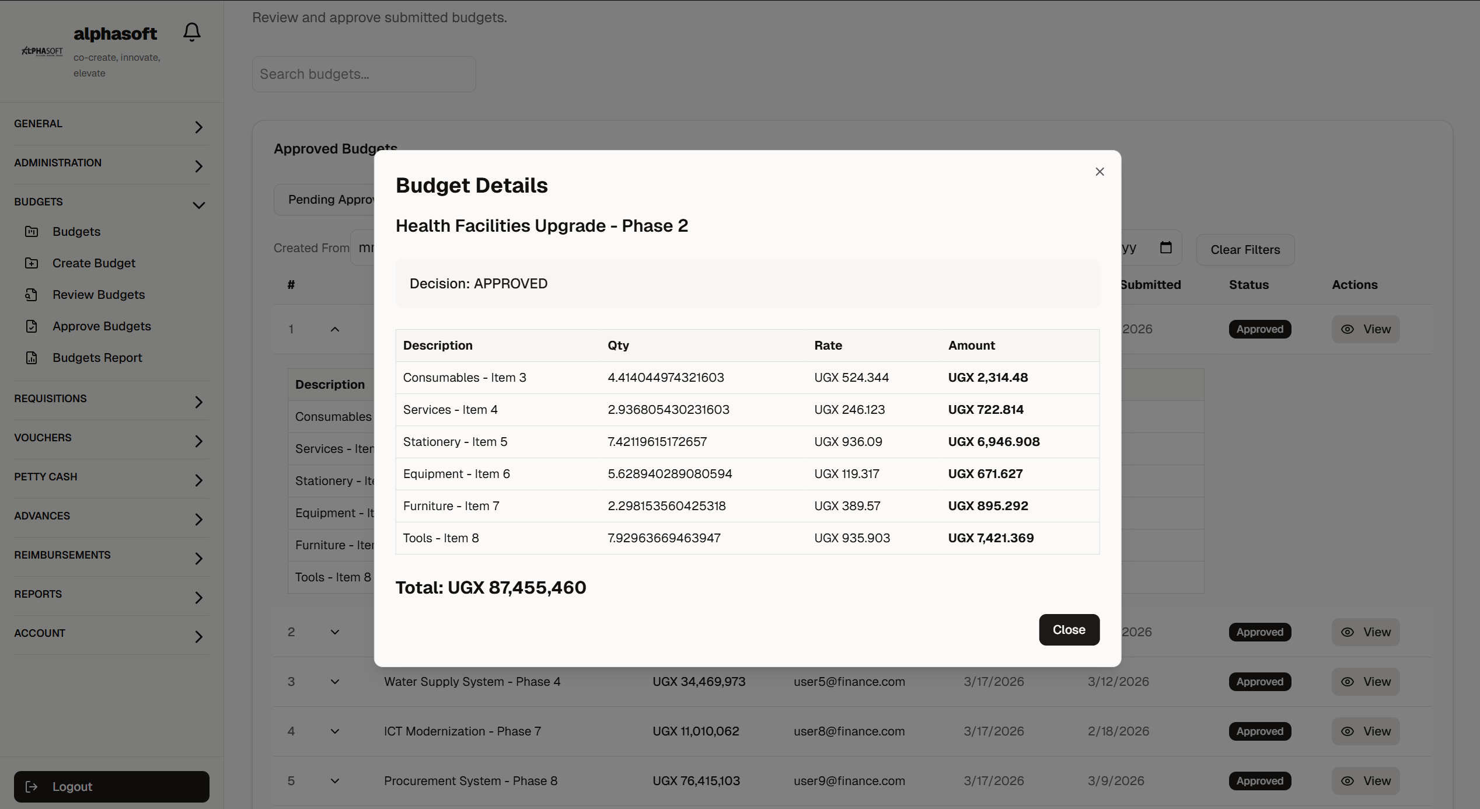Image resolution: width=1480 pixels, height=809 pixels.
Task: Click the Review Budgets icon
Action: [32, 295]
